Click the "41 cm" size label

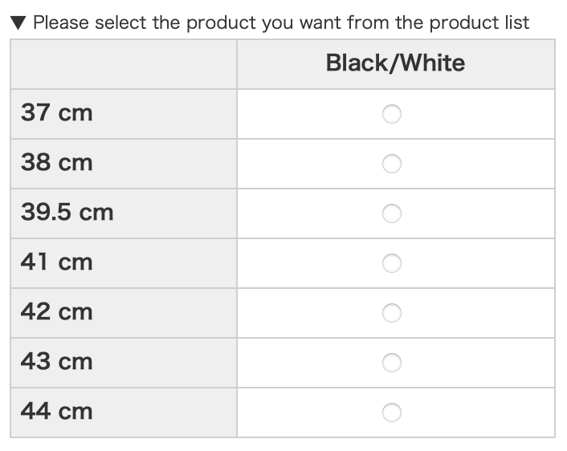(x=57, y=262)
